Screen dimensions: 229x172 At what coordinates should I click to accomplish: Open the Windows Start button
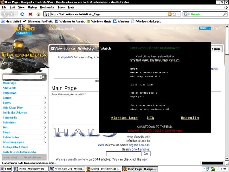[x=6, y=169]
